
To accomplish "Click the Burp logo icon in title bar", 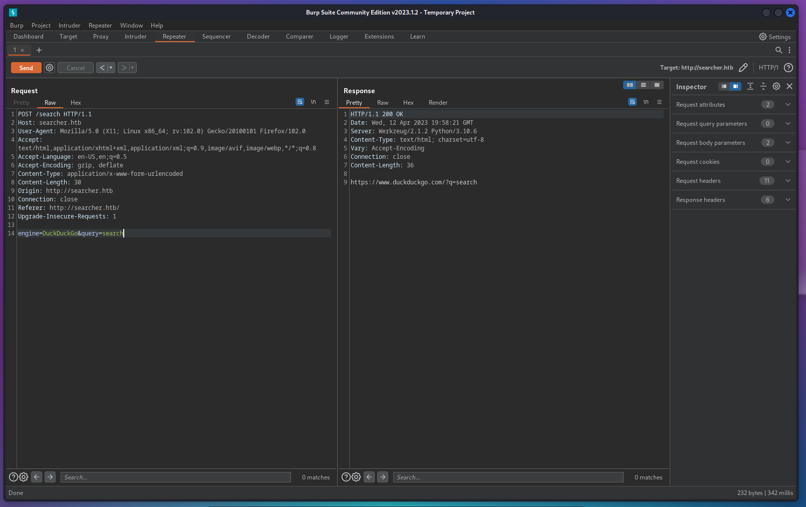I will [13, 13].
